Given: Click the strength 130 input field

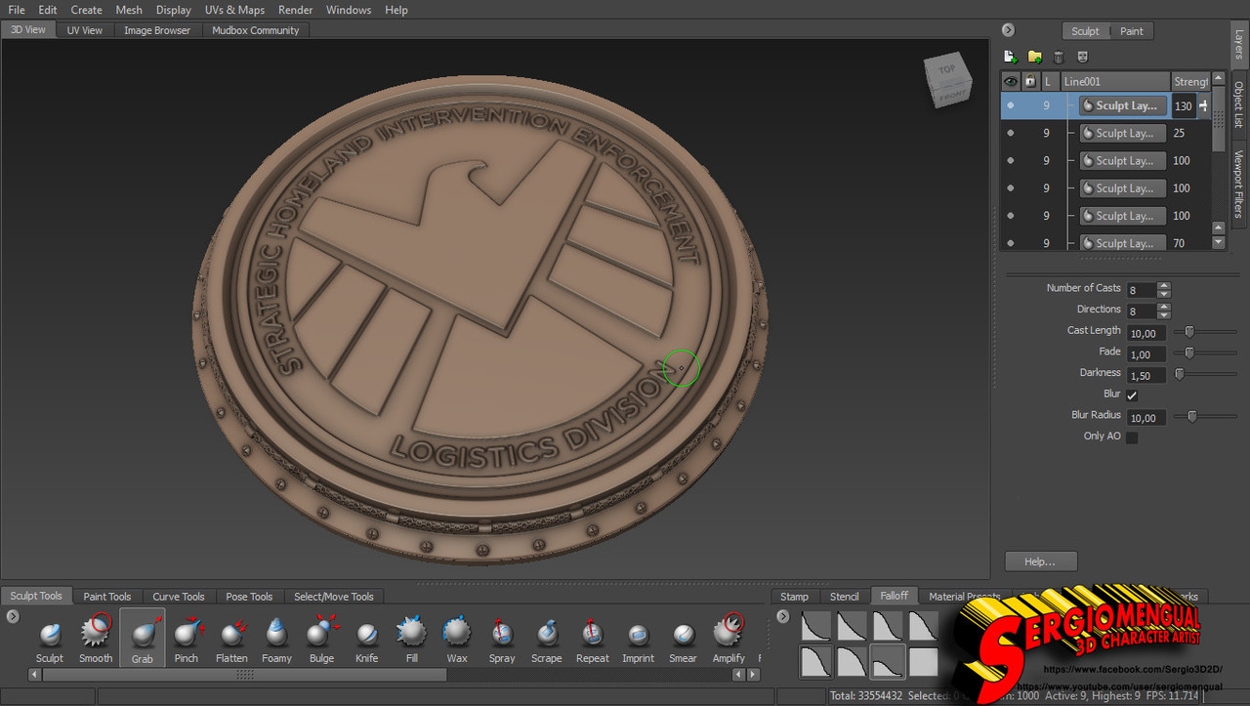Looking at the screenshot, I should (x=1183, y=105).
